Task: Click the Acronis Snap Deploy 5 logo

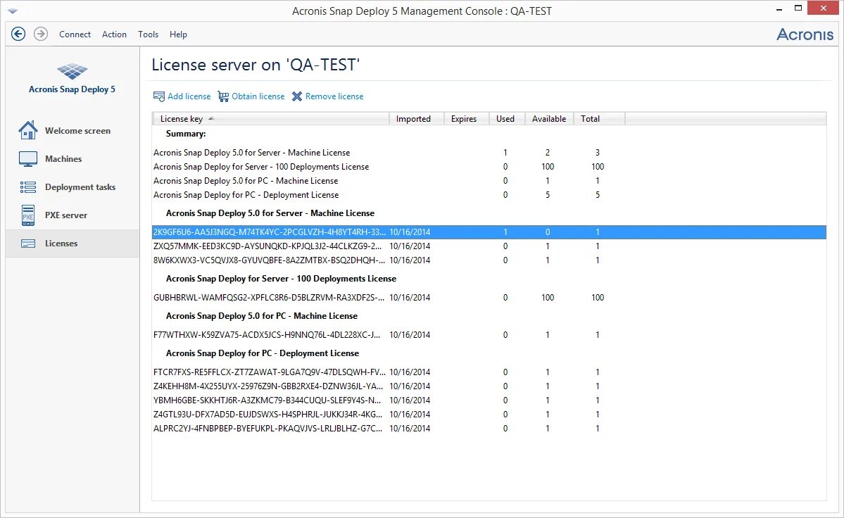Action: pyautogui.click(x=72, y=71)
